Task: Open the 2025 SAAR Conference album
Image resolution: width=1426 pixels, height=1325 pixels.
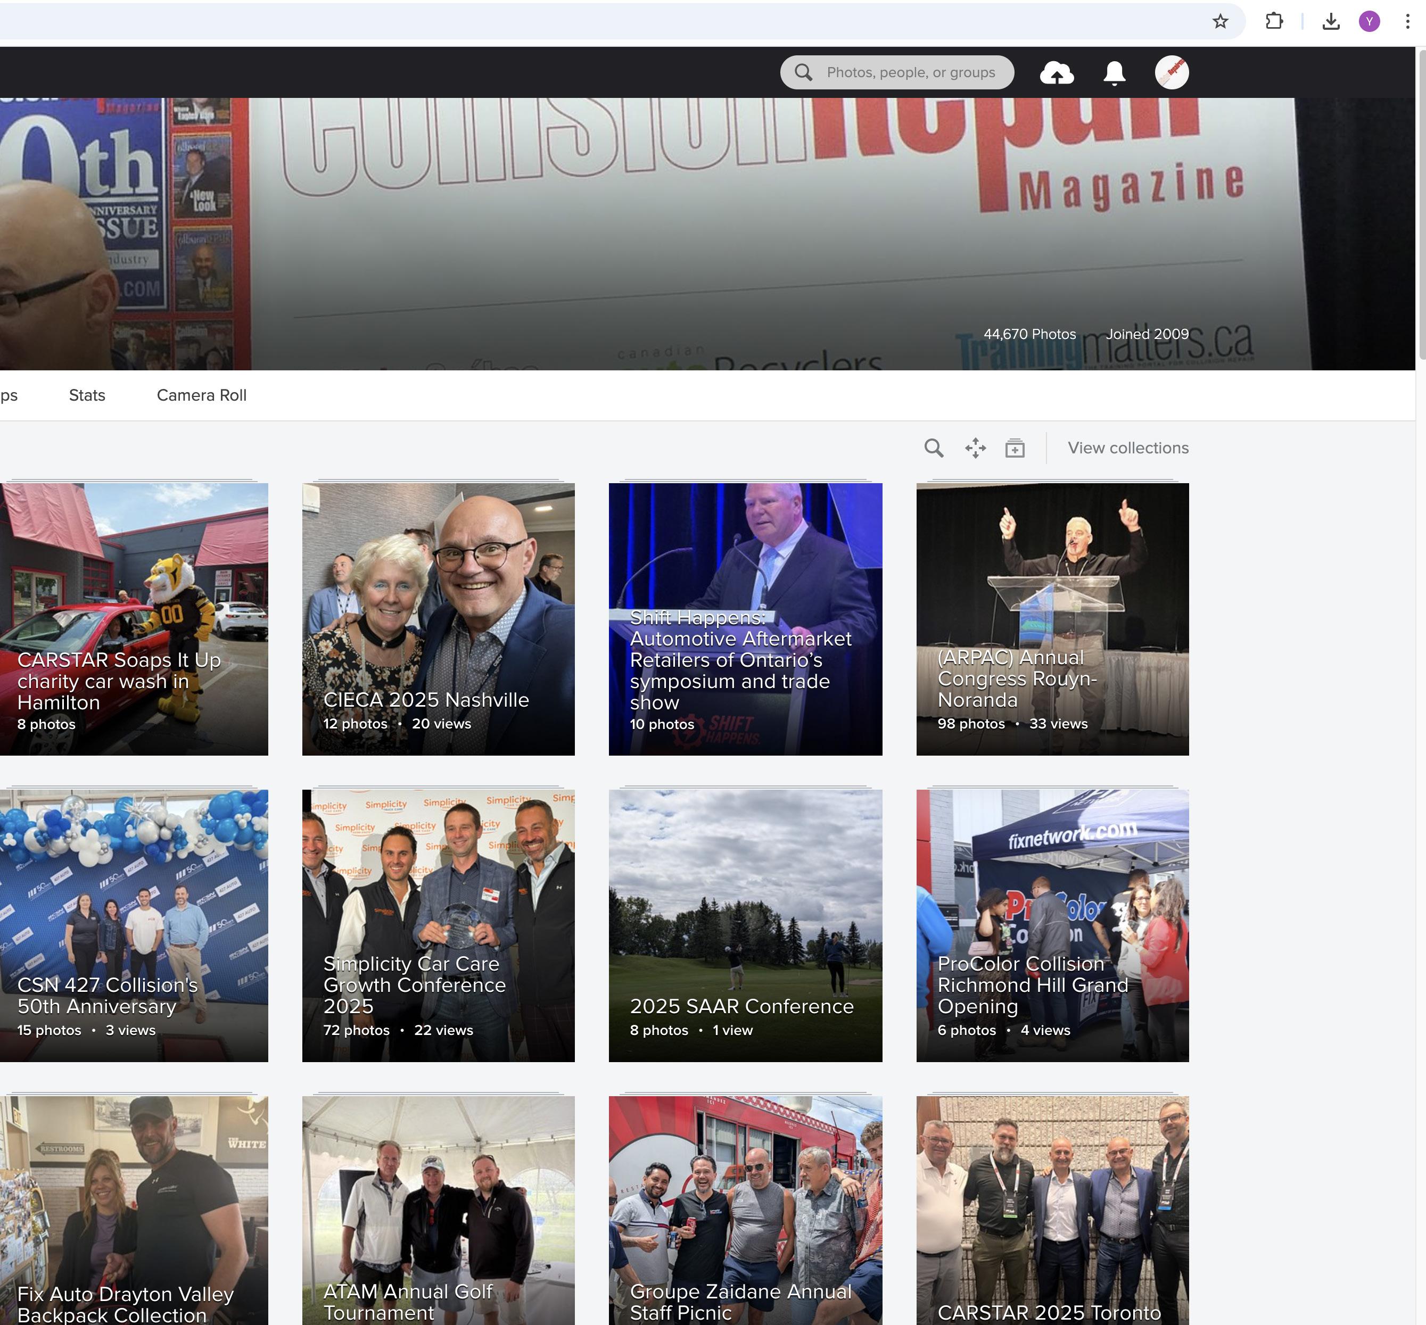Action: pos(745,925)
